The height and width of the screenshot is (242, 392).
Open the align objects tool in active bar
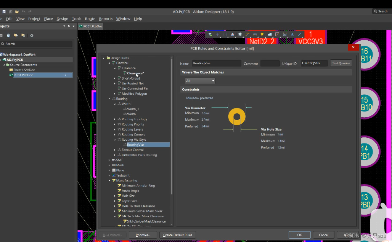(232, 34)
